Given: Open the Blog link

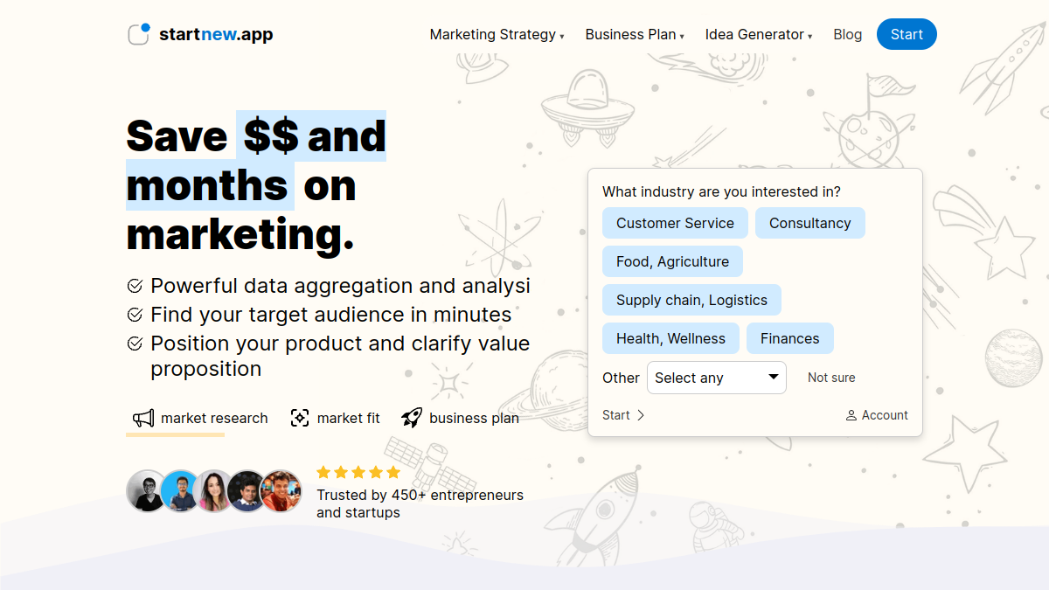Looking at the screenshot, I should tap(848, 34).
